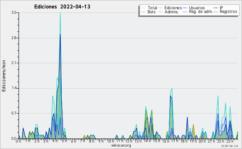Click the magenta Reg. de adm. legend line
Viewport: 242px width, 149px height.
tap(185, 12)
